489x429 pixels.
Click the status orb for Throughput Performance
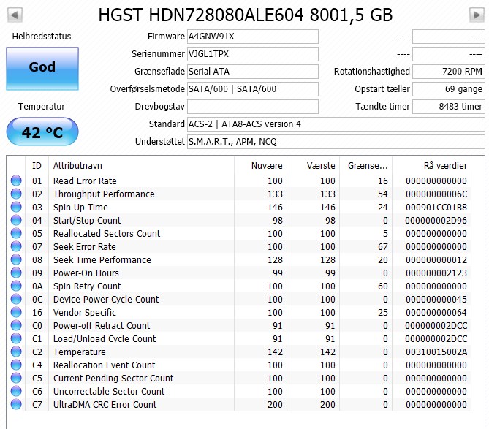(x=16, y=194)
